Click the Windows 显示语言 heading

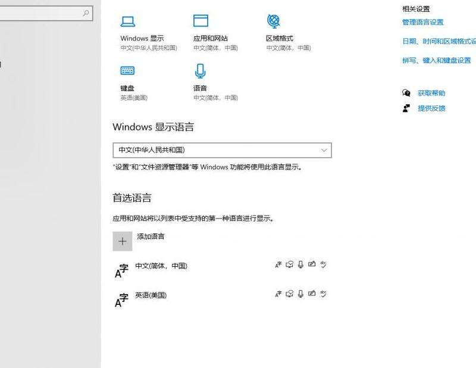(x=154, y=127)
